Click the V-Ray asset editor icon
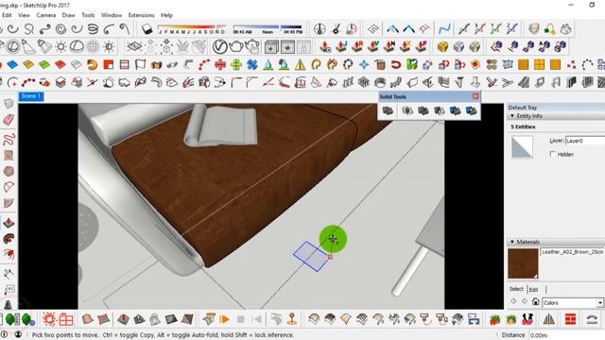605x340 pixels. point(220,47)
